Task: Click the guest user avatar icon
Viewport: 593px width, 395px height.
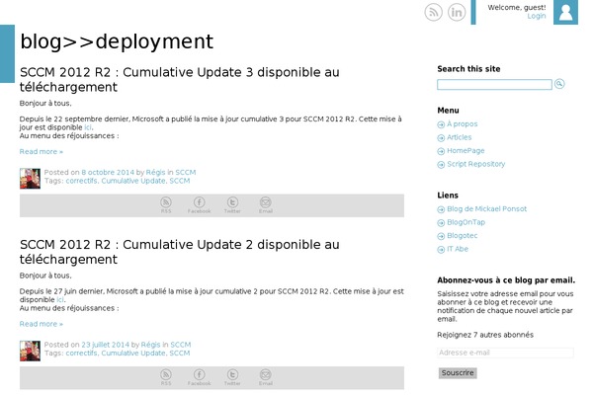Action: [565, 12]
